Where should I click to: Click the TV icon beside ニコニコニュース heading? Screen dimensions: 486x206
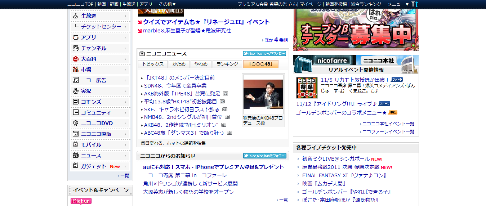[x=142, y=54]
